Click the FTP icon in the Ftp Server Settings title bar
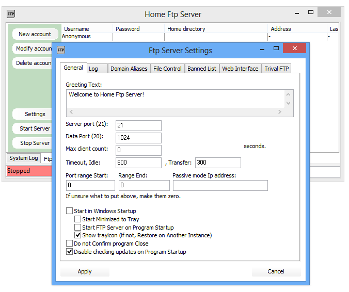 point(61,50)
